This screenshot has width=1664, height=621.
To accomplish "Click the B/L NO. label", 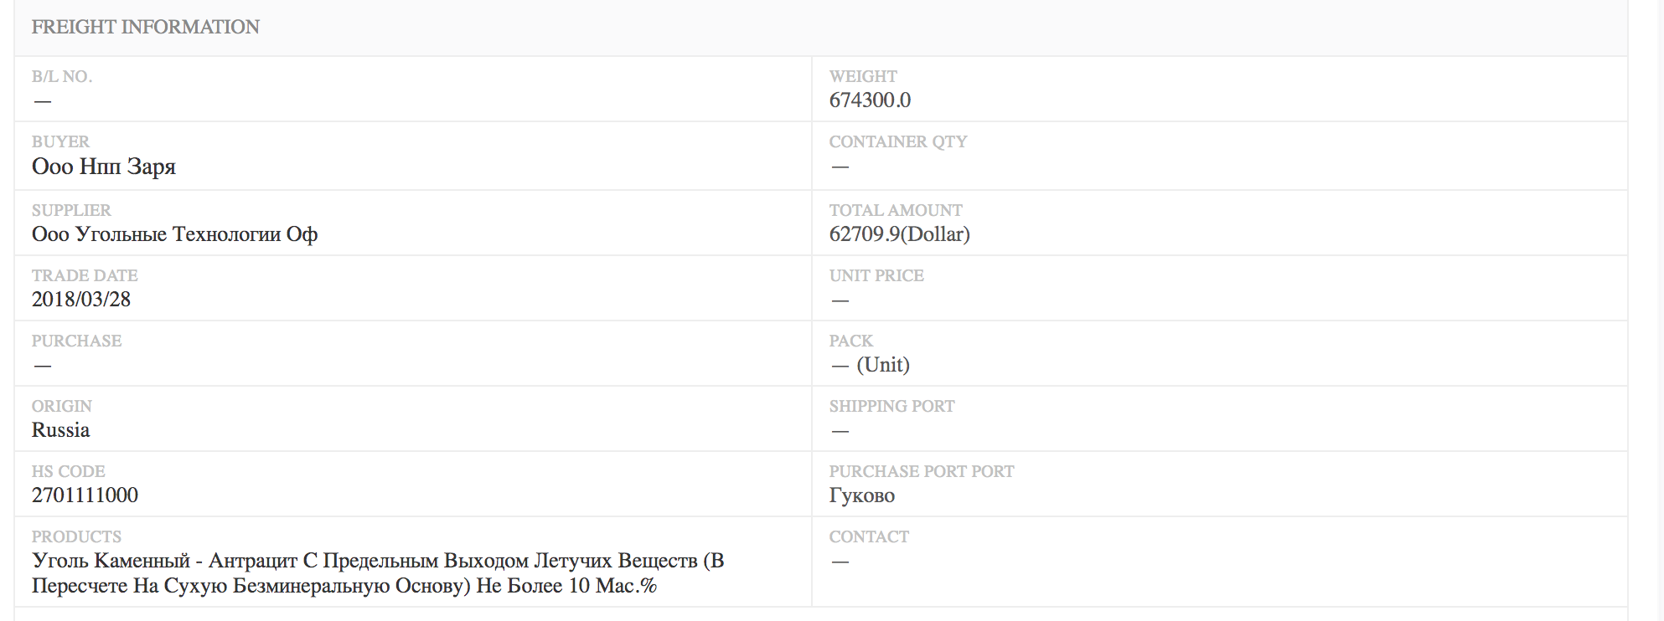I will click(x=62, y=76).
